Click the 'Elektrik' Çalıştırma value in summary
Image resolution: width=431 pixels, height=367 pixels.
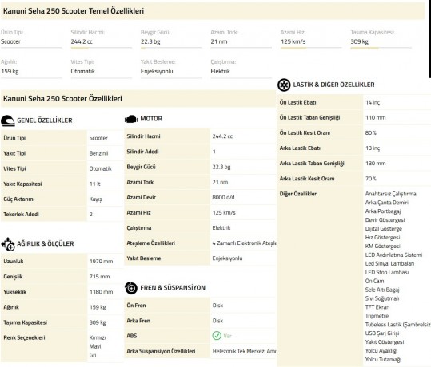220,71
